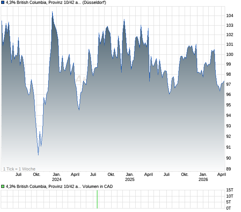Image resolution: width=241 pixels, height=212 pixels.
Task: Click the '0T' volume axis label
Action: [x=229, y=209]
